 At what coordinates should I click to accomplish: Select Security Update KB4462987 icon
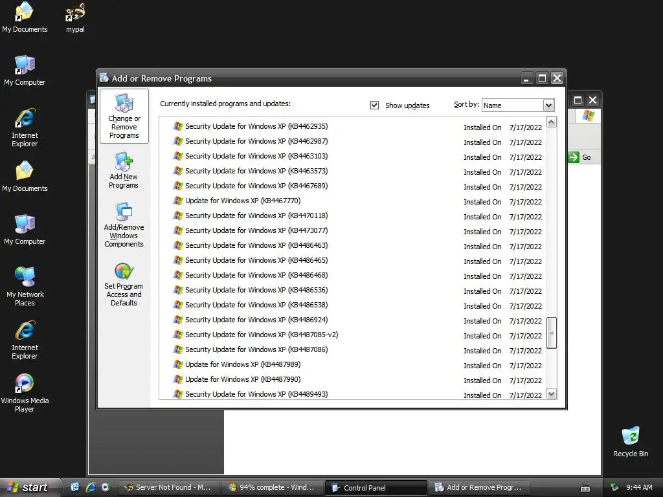(178, 141)
